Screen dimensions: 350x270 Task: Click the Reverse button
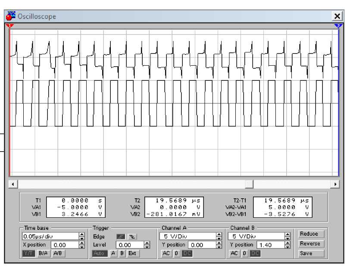click(x=310, y=244)
